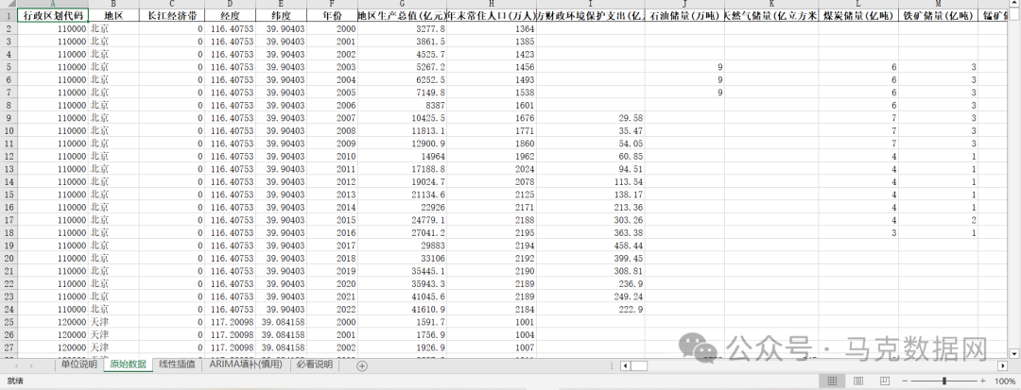The height and width of the screenshot is (390, 1021).
Task: Click header cell 铁矿储量(亿吨)
Action: click(x=939, y=16)
